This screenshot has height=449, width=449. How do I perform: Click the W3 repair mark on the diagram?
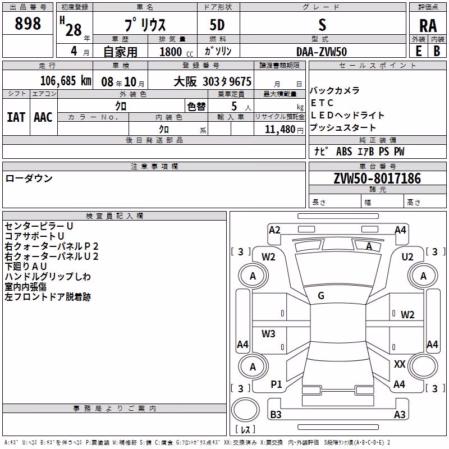[268, 333]
